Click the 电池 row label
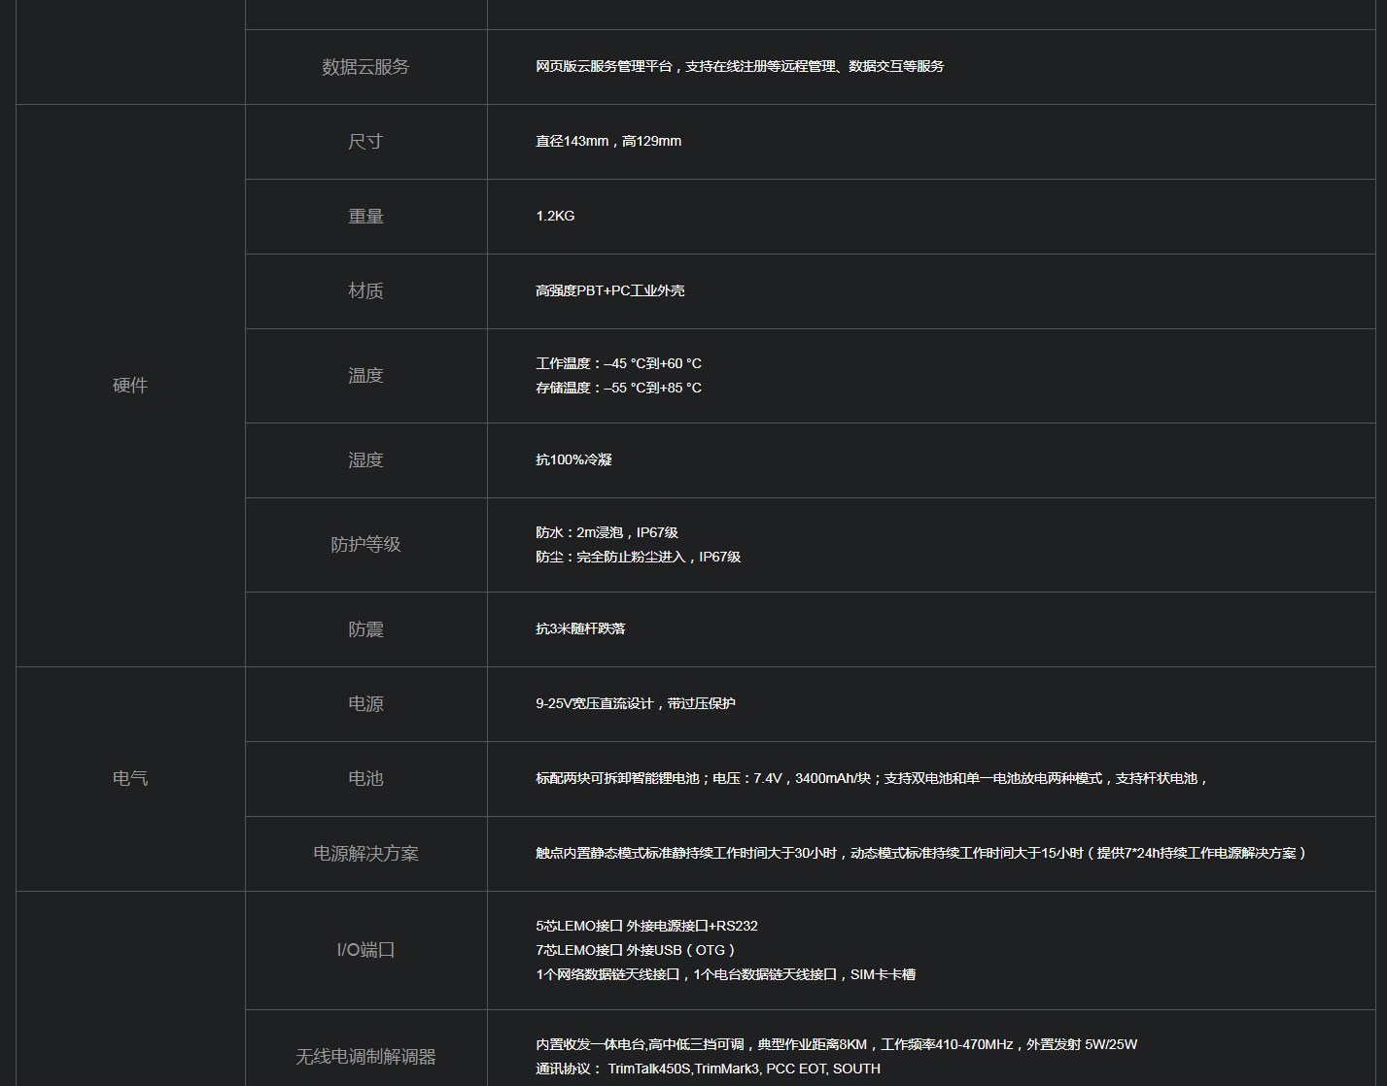 tap(365, 779)
